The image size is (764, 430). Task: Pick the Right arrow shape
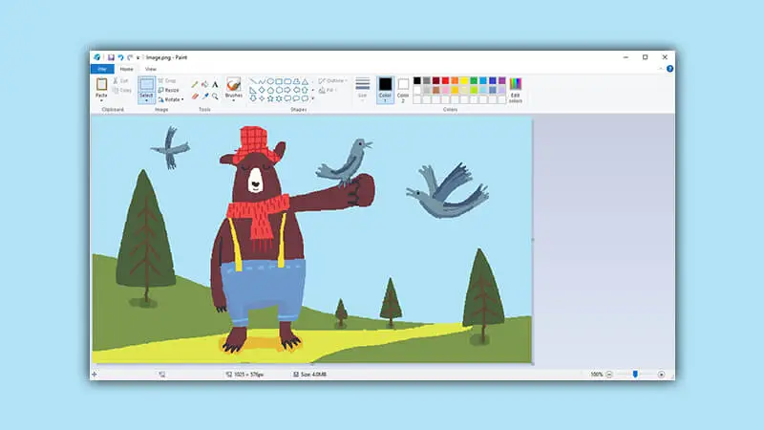tap(287, 90)
